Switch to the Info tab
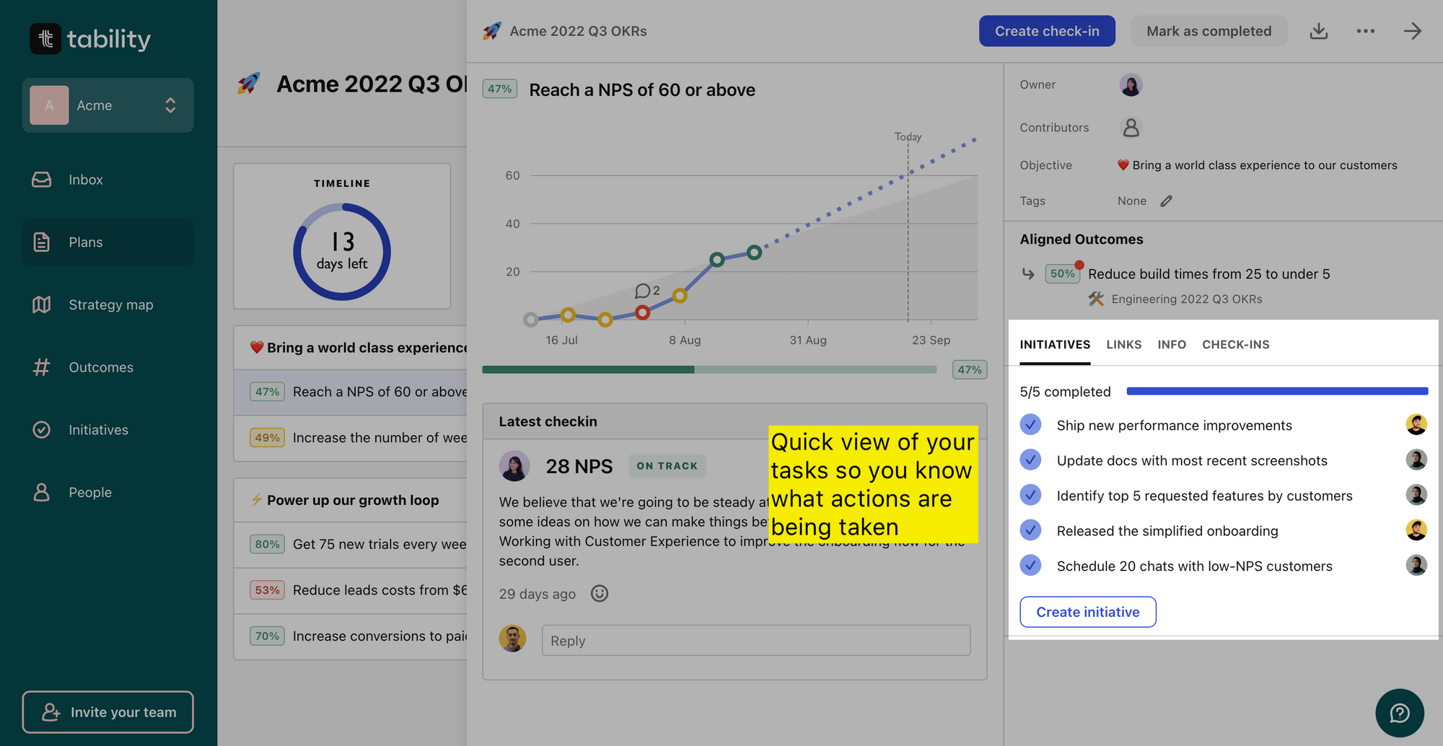 [1172, 345]
